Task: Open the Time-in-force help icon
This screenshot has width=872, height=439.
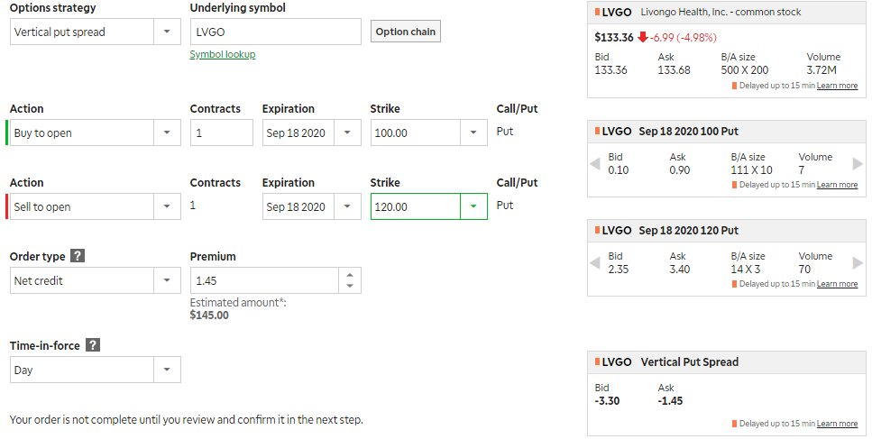Action: coord(93,344)
